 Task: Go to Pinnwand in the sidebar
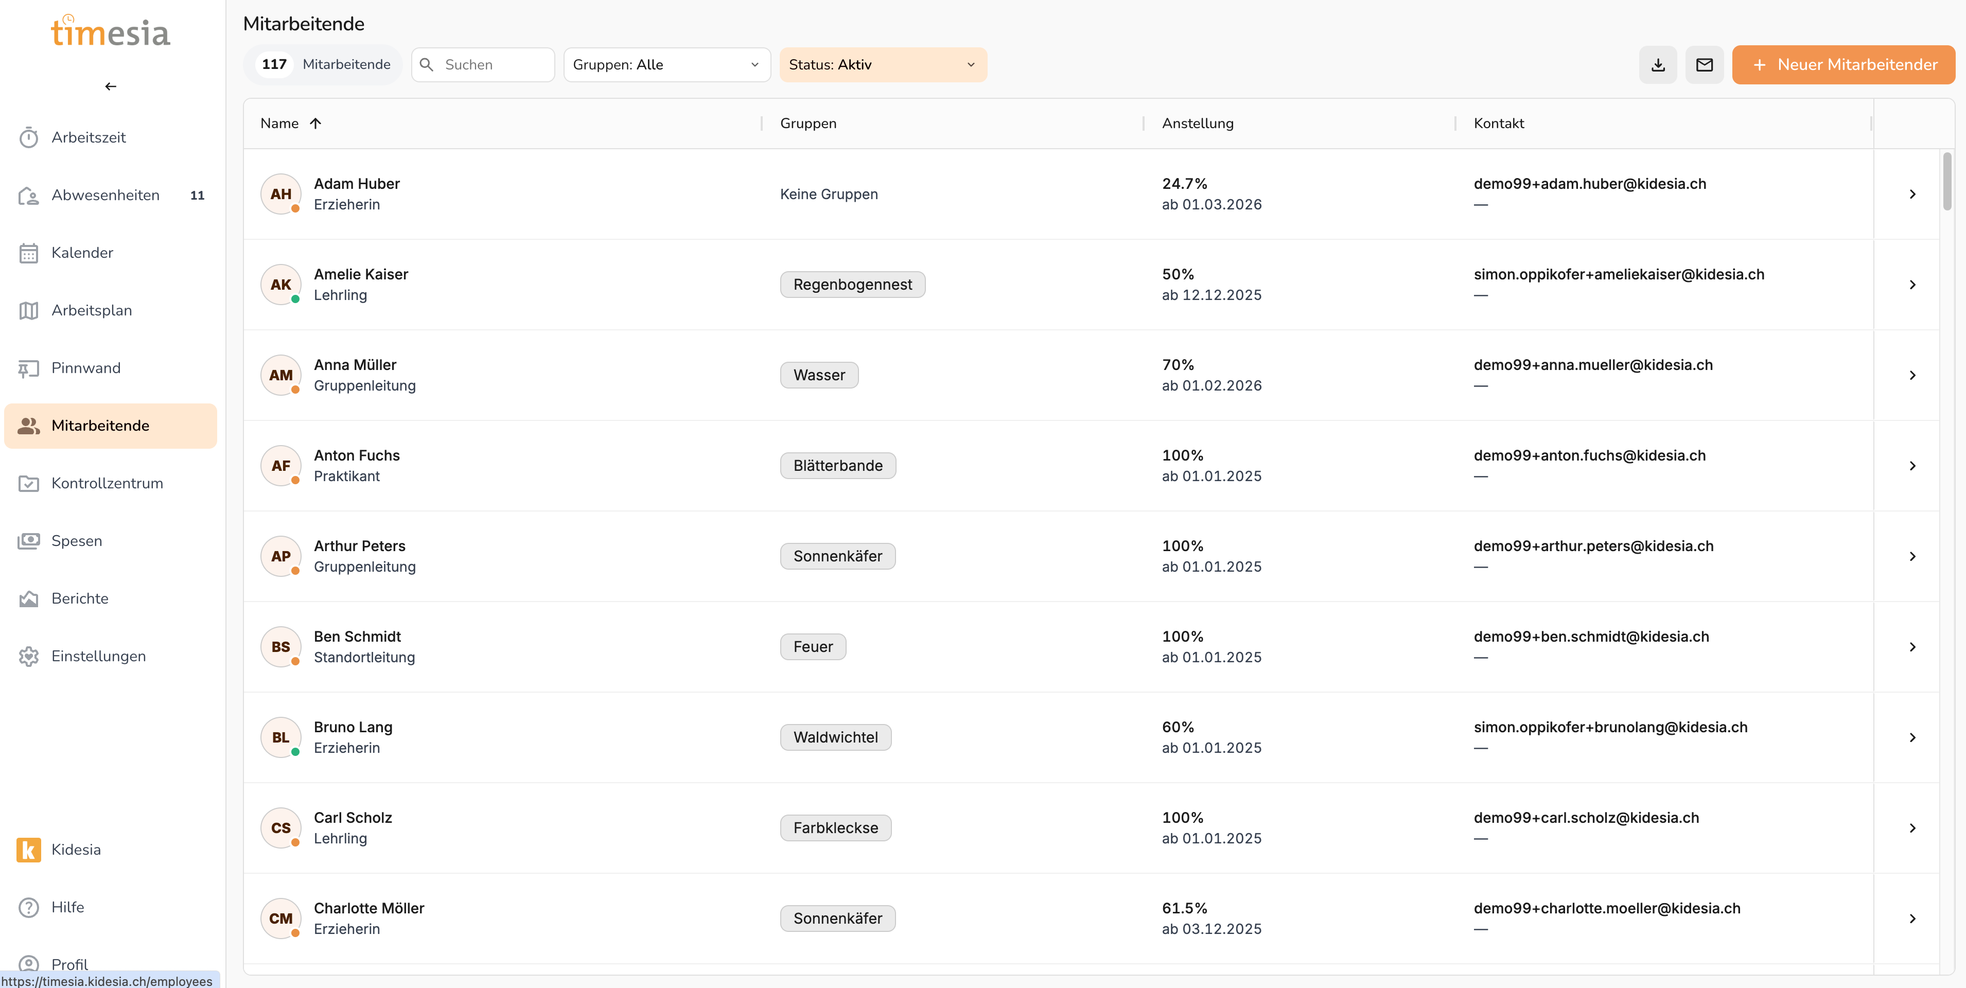85,368
